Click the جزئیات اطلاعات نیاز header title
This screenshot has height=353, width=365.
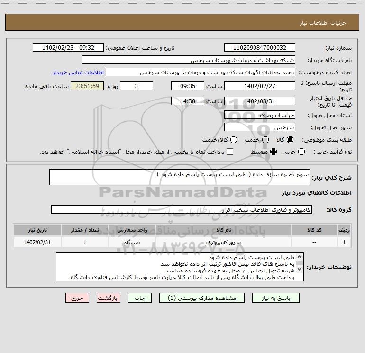pos(323,23)
